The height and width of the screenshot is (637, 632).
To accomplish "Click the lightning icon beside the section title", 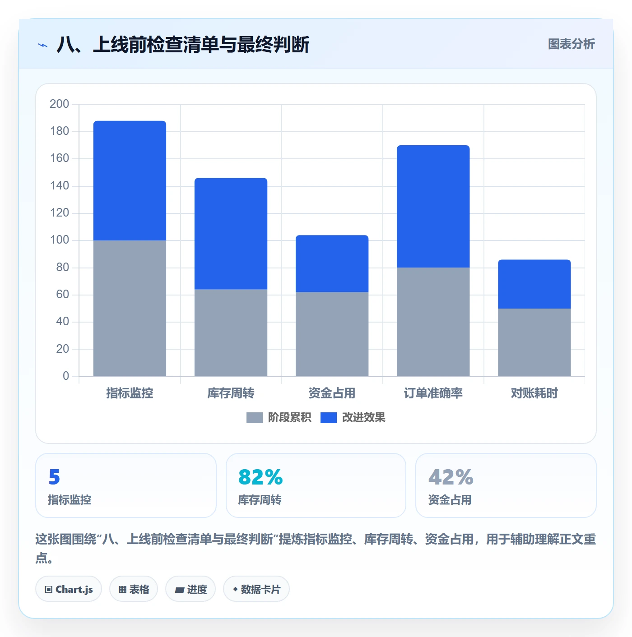I will [43, 45].
